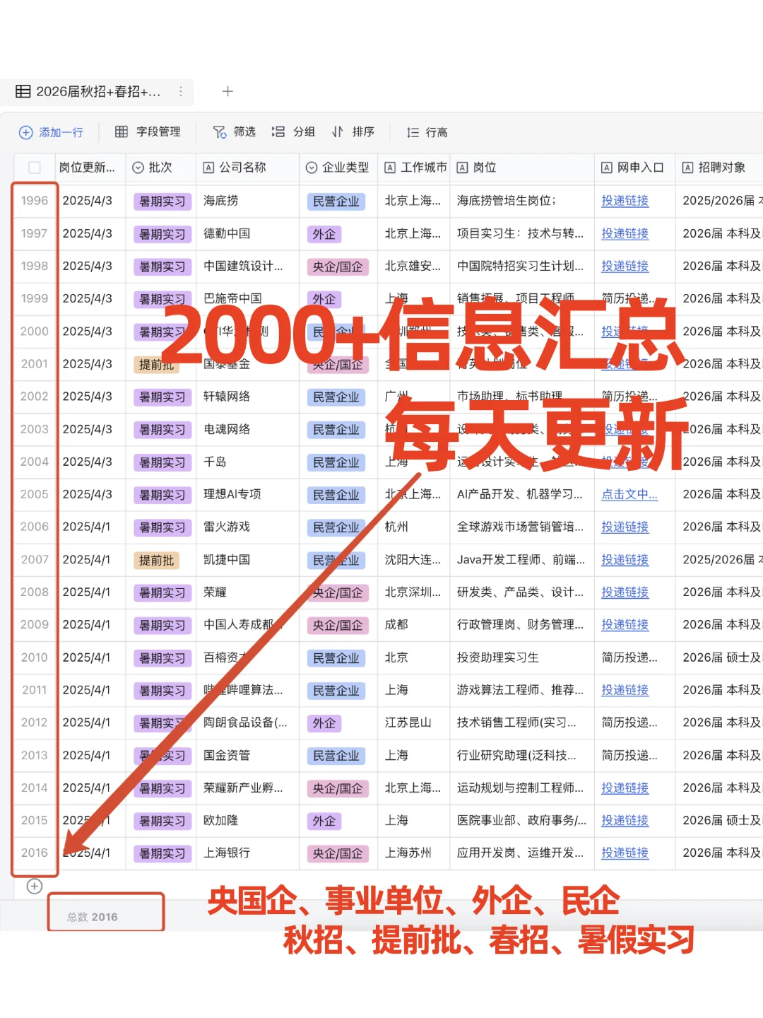Click the 岗位更新 column header
763x1018 pixels.
pyautogui.click(x=90, y=168)
